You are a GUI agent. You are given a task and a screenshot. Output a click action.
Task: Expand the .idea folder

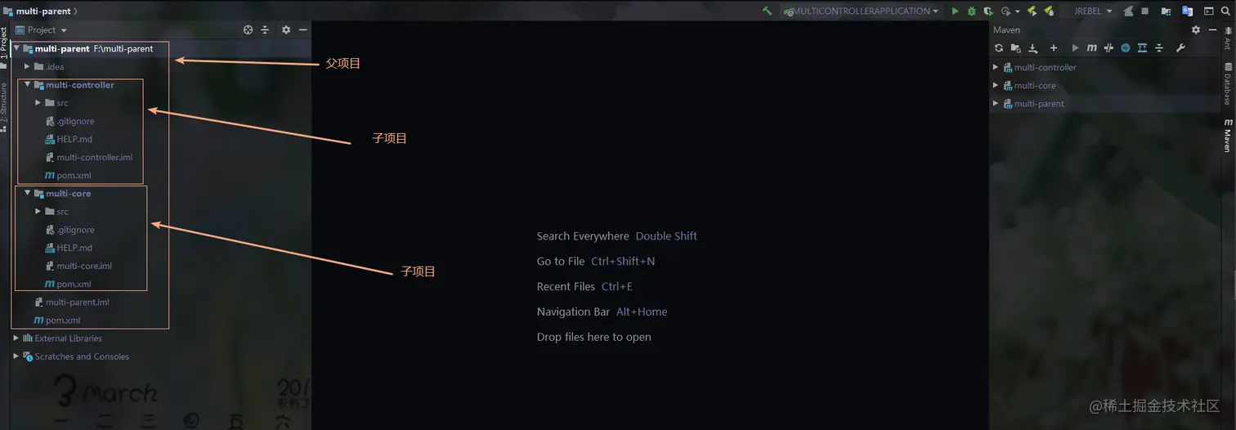[28, 67]
